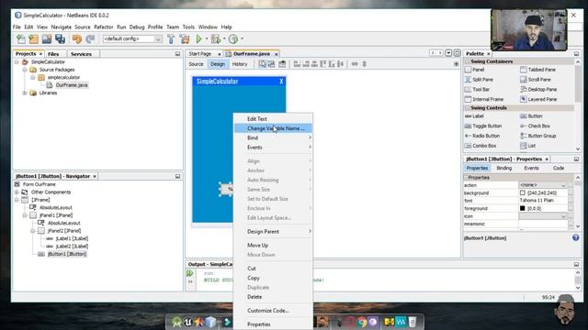Open Run button dropdown arrow

coord(206,38)
